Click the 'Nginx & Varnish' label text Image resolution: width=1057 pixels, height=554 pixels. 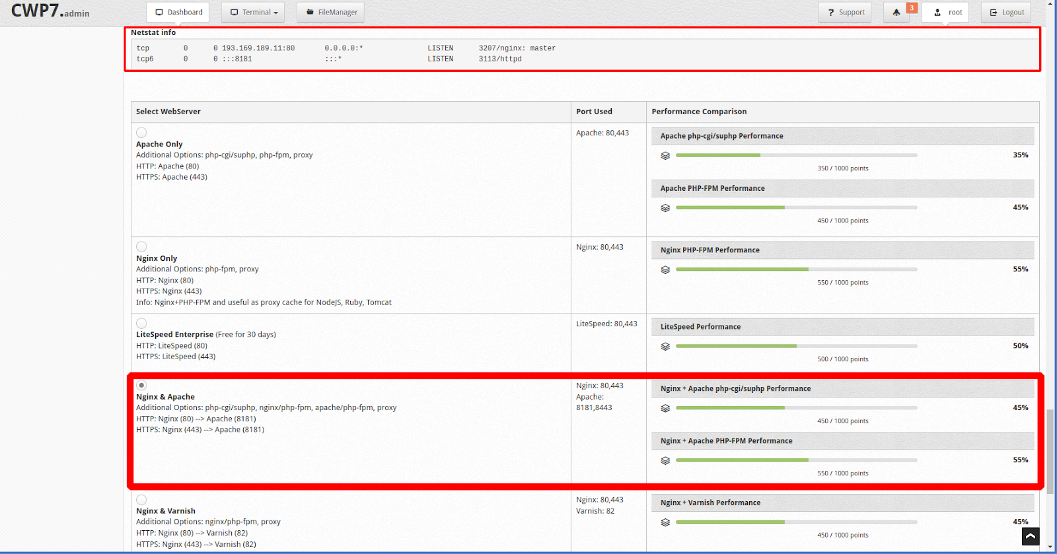pos(166,511)
